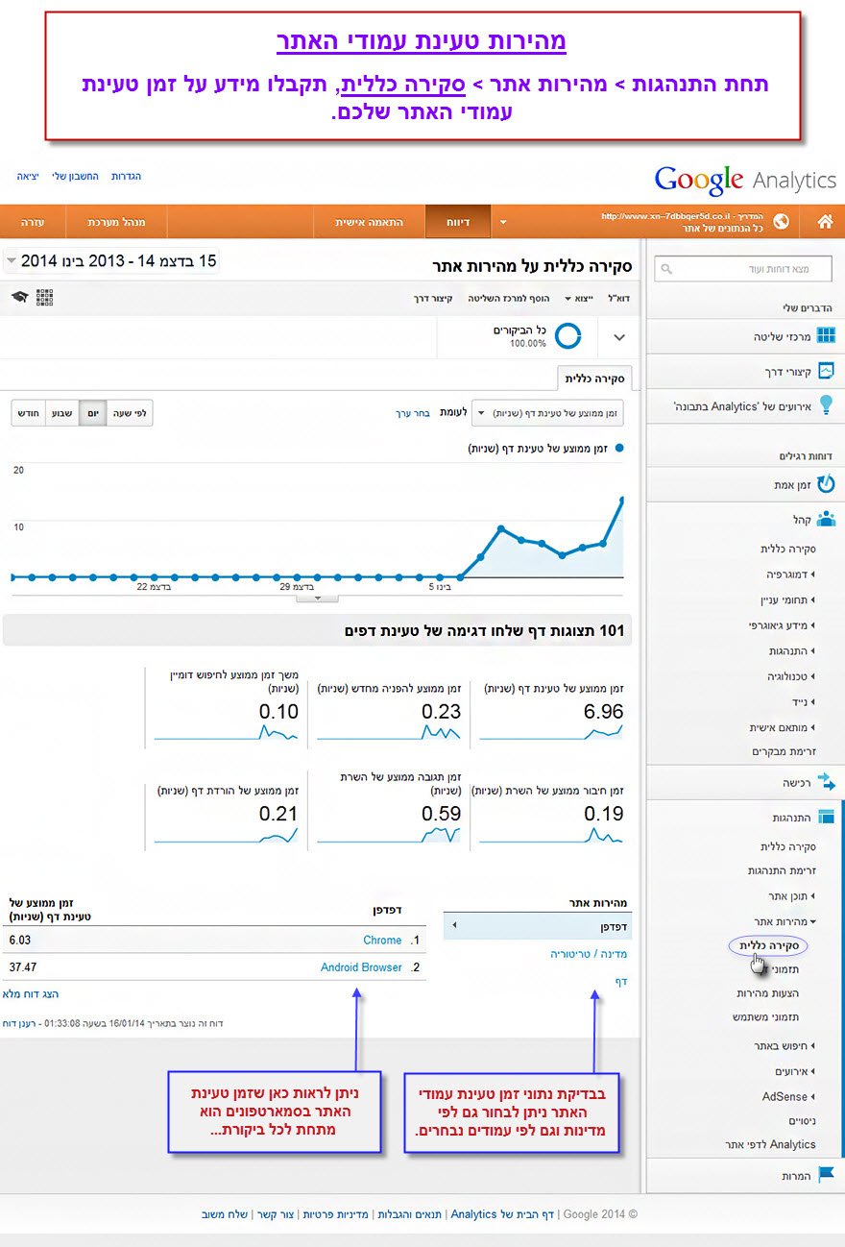This screenshot has height=1247, width=845.
Task: Open the dashboards grid icon (מרכזי שליטה)
Action: (x=825, y=335)
